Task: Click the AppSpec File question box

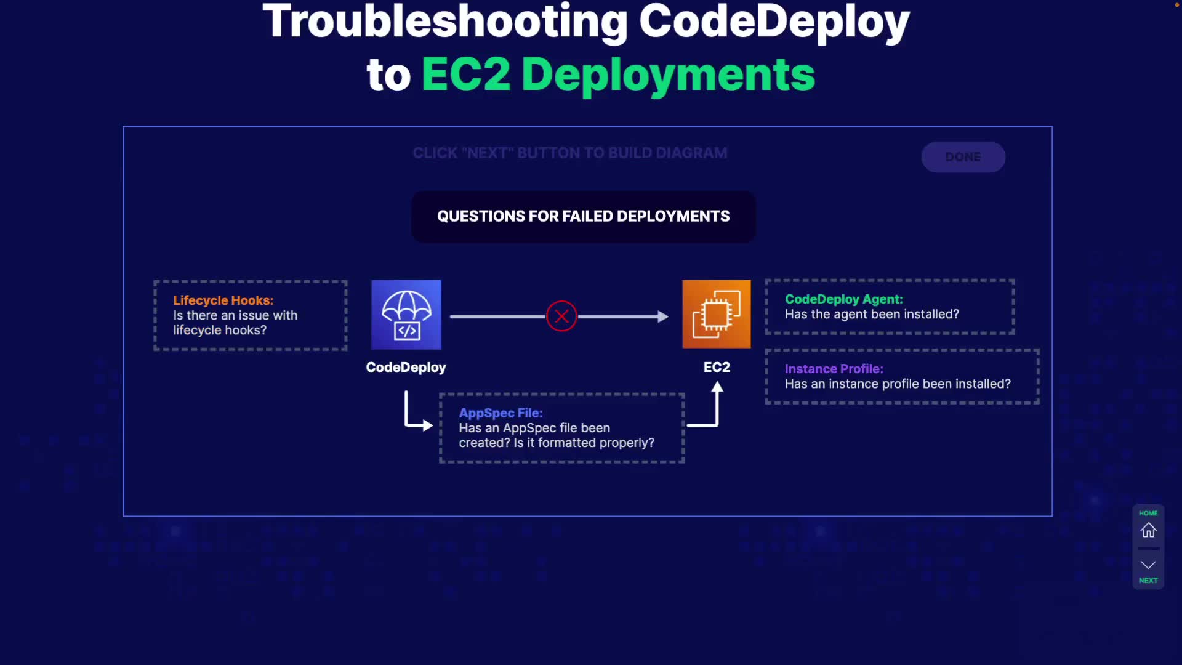Action: tap(561, 428)
